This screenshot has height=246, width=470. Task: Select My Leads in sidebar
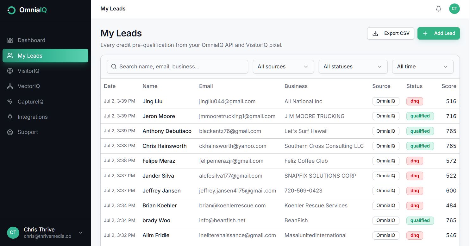coord(45,56)
